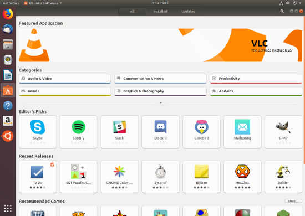Browse the Audio & Video category
Viewport: 305px width, 216px height.
[x=65, y=79]
